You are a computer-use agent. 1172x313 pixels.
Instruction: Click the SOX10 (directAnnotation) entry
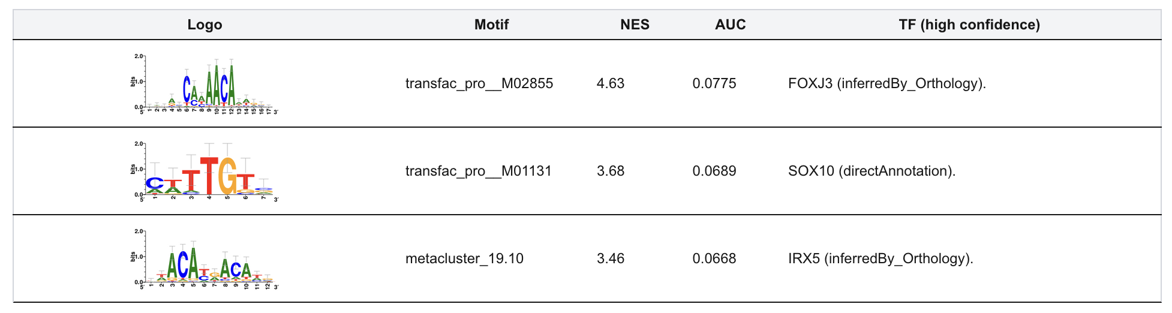(871, 171)
